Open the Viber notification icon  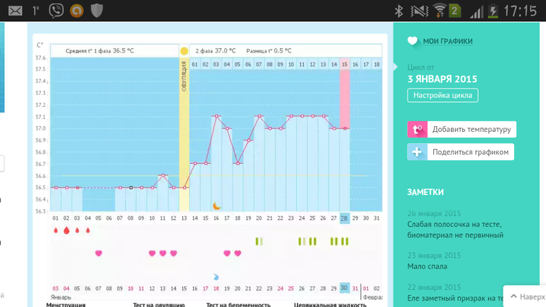pos(55,10)
